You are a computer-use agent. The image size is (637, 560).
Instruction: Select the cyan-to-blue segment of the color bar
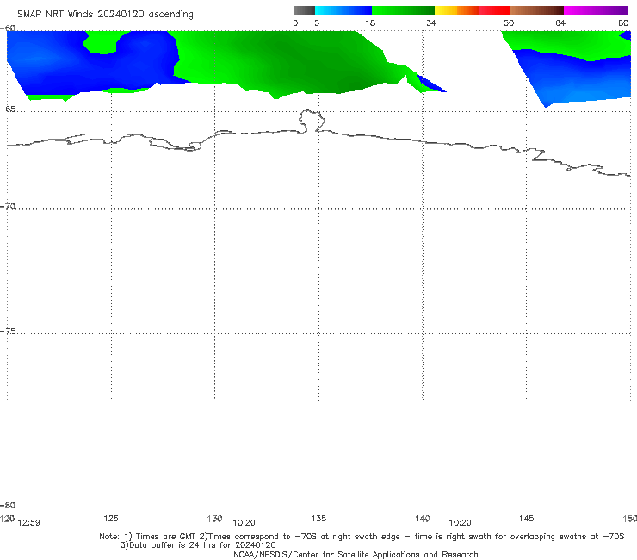343,10
